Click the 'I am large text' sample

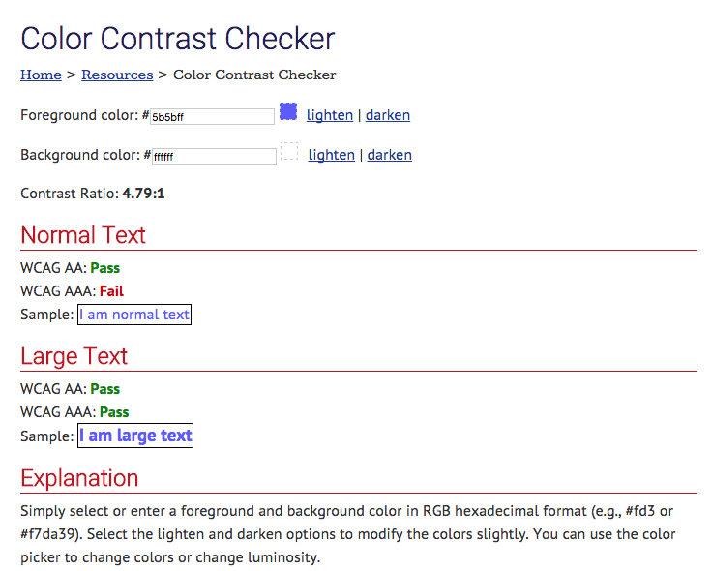pos(135,436)
